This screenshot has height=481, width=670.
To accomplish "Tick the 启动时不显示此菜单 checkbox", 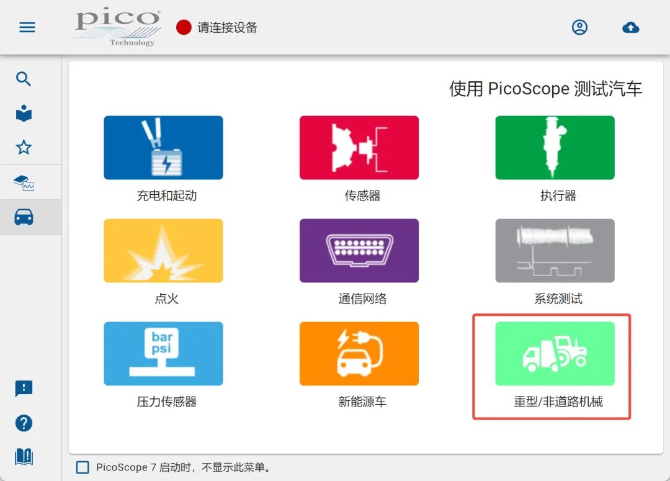I will [x=83, y=467].
